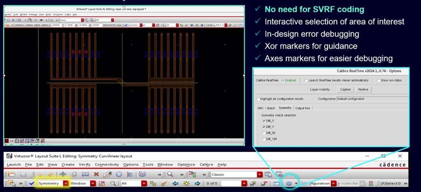This screenshot has width=421, height=192.
Task: Open the info properties icon
Action: tap(119, 174)
